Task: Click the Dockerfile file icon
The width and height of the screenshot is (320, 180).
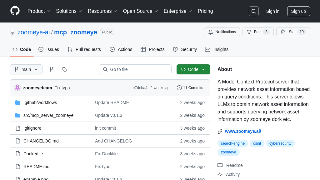Action: tap(18, 154)
